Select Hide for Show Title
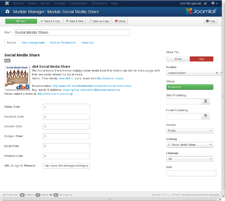 tap(201, 59)
